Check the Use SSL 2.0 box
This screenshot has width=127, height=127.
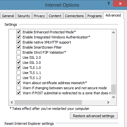[18, 57]
